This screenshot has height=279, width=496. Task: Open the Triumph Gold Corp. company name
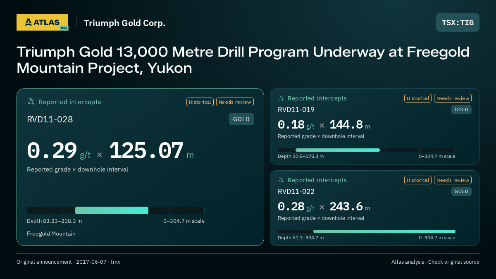[124, 23]
